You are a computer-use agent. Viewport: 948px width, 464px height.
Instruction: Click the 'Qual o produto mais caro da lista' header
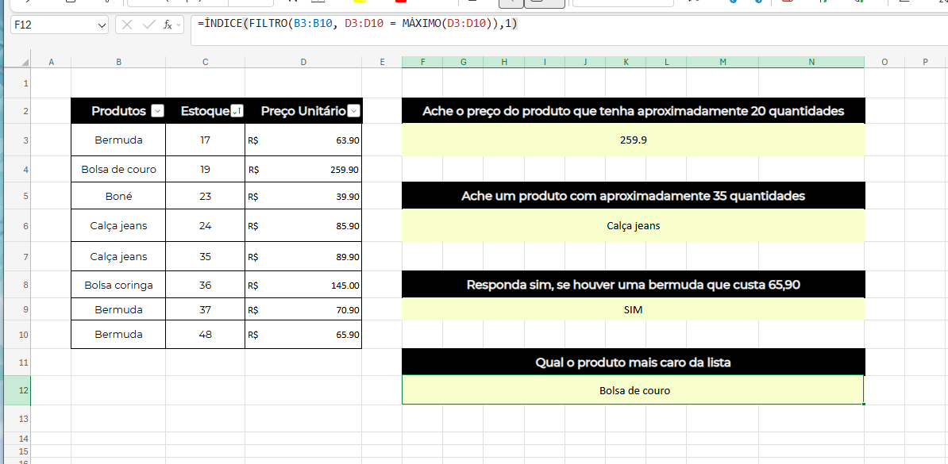click(x=633, y=362)
